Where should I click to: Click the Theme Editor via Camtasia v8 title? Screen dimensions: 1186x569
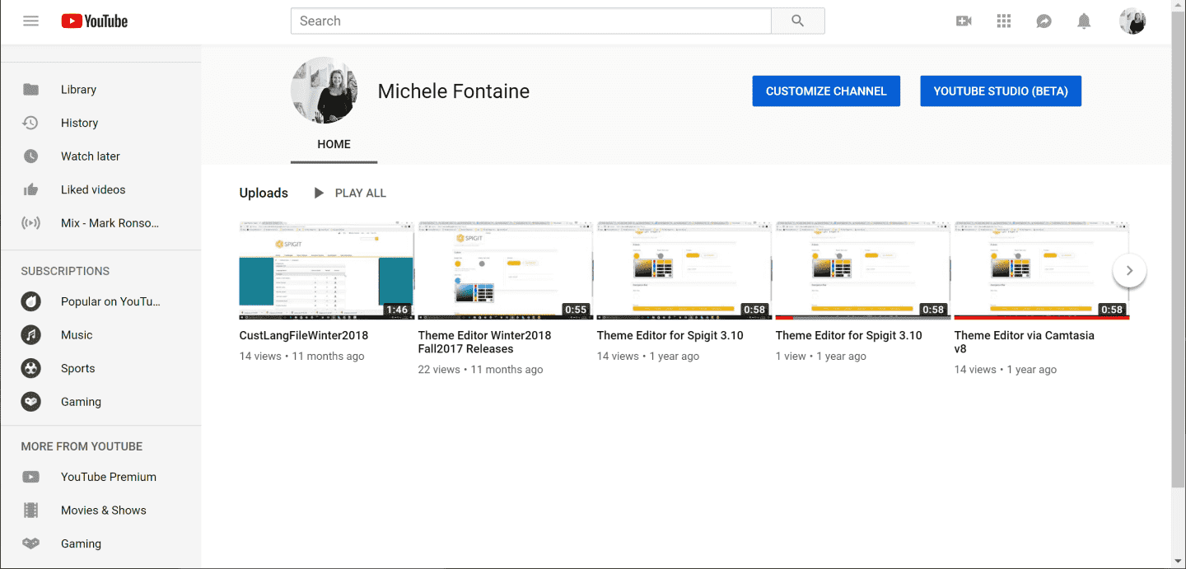click(1024, 342)
